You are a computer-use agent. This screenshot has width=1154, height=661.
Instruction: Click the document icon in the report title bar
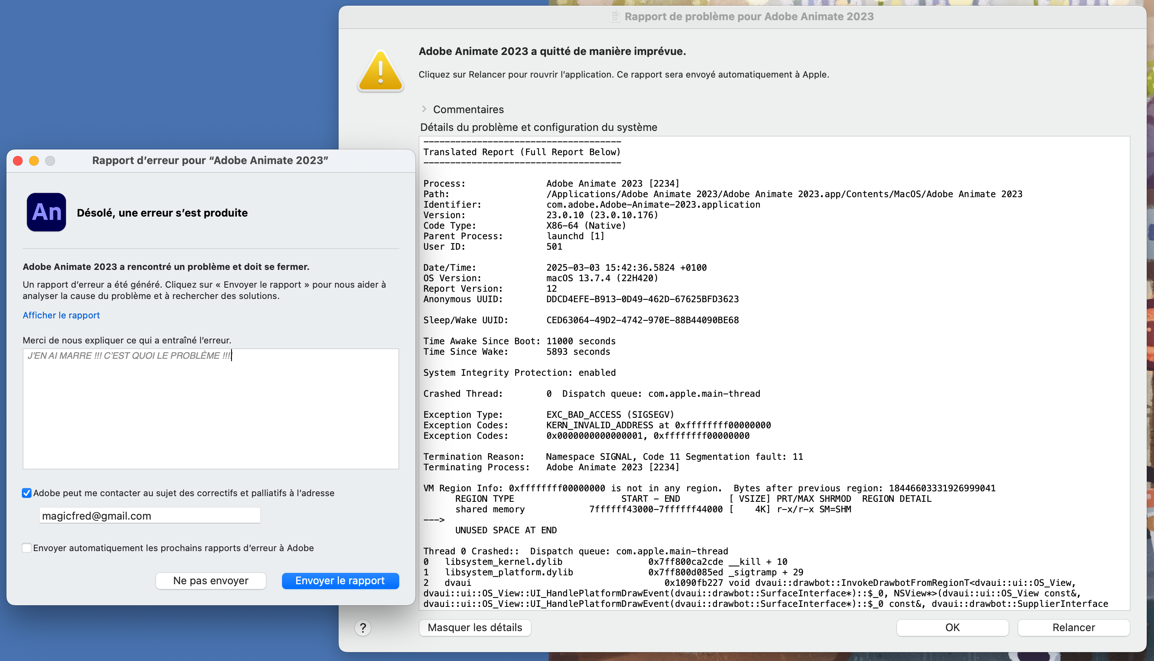pyautogui.click(x=615, y=17)
